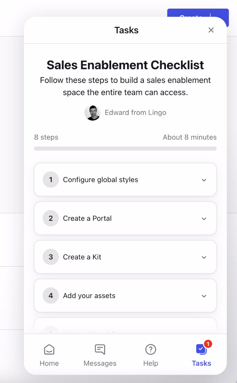Image resolution: width=237 pixels, height=383 pixels.
Task: Select the Tasks icon with notification badge
Action: tap(201, 354)
